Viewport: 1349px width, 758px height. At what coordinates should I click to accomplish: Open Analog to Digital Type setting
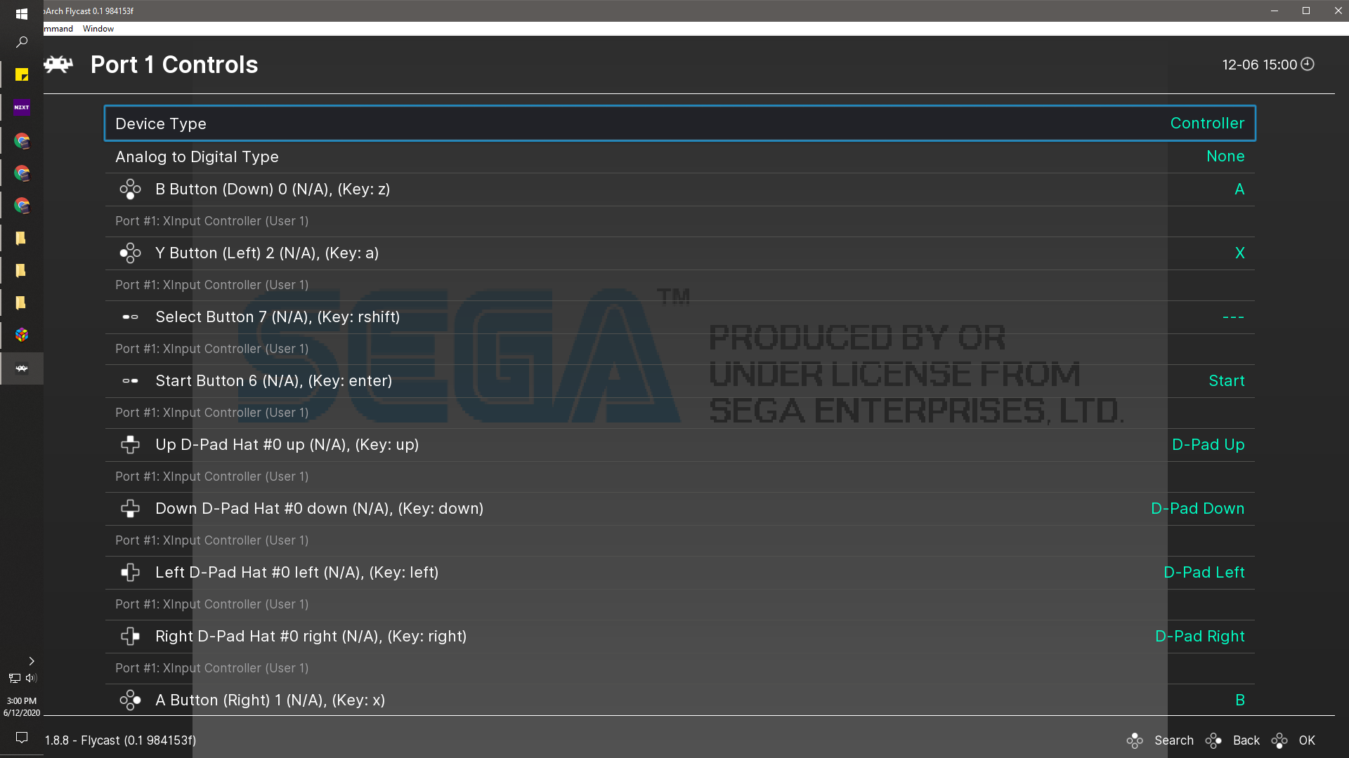coord(680,157)
